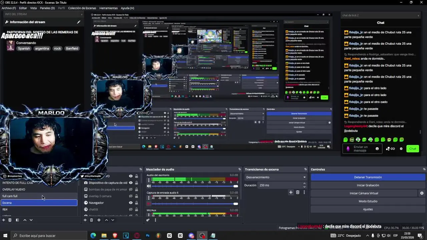Move source down arrow in sources toolbar

[113, 220]
